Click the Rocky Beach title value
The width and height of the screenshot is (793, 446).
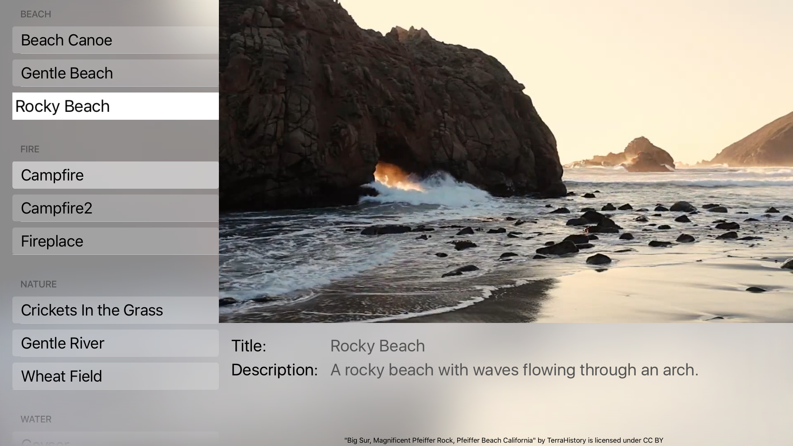click(378, 346)
